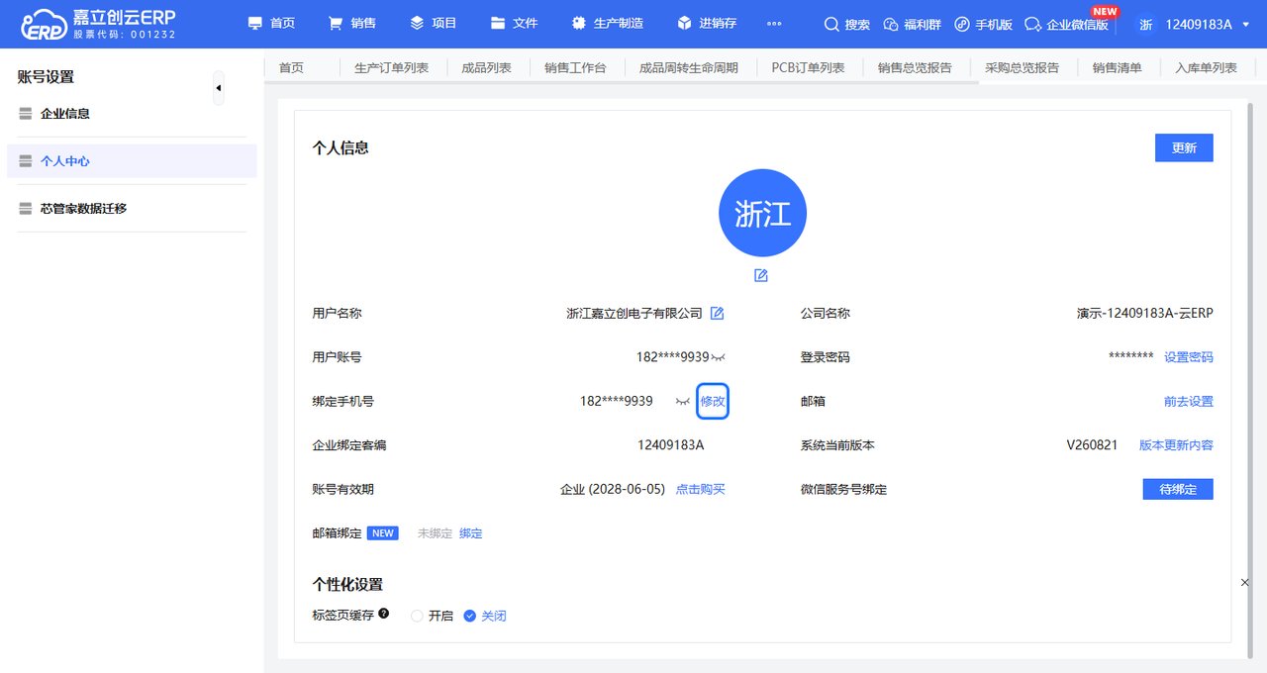The height and width of the screenshot is (673, 1267).
Task: Open the 版本更新内容 link
Action: (x=1176, y=445)
